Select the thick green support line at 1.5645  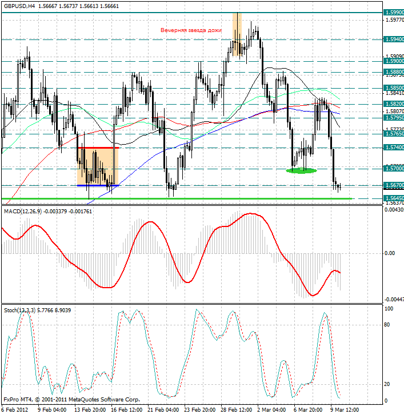(177, 198)
